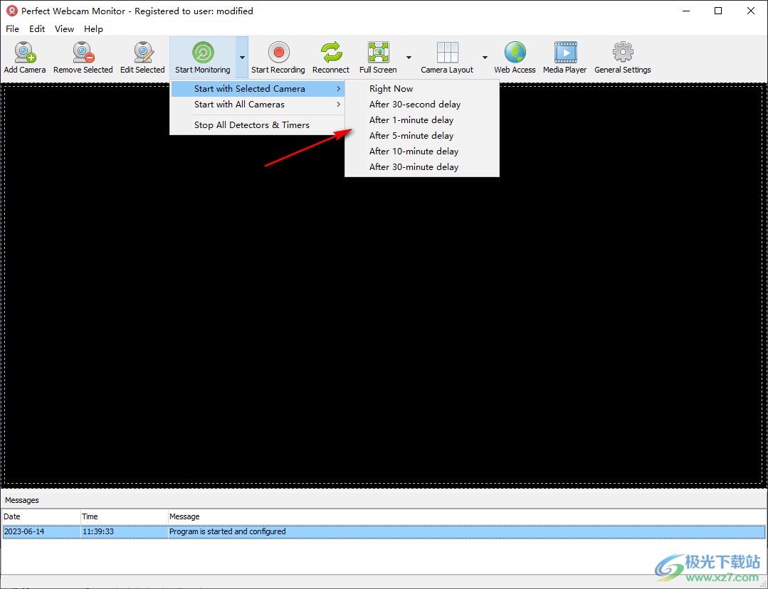Select After 30-minute delay option
This screenshot has width=768, height=589.
point(421,167)
